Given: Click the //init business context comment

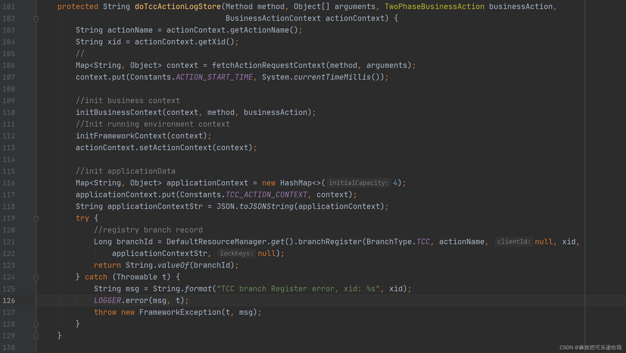Looking at the screenshot, I should (x=128, y=101).
